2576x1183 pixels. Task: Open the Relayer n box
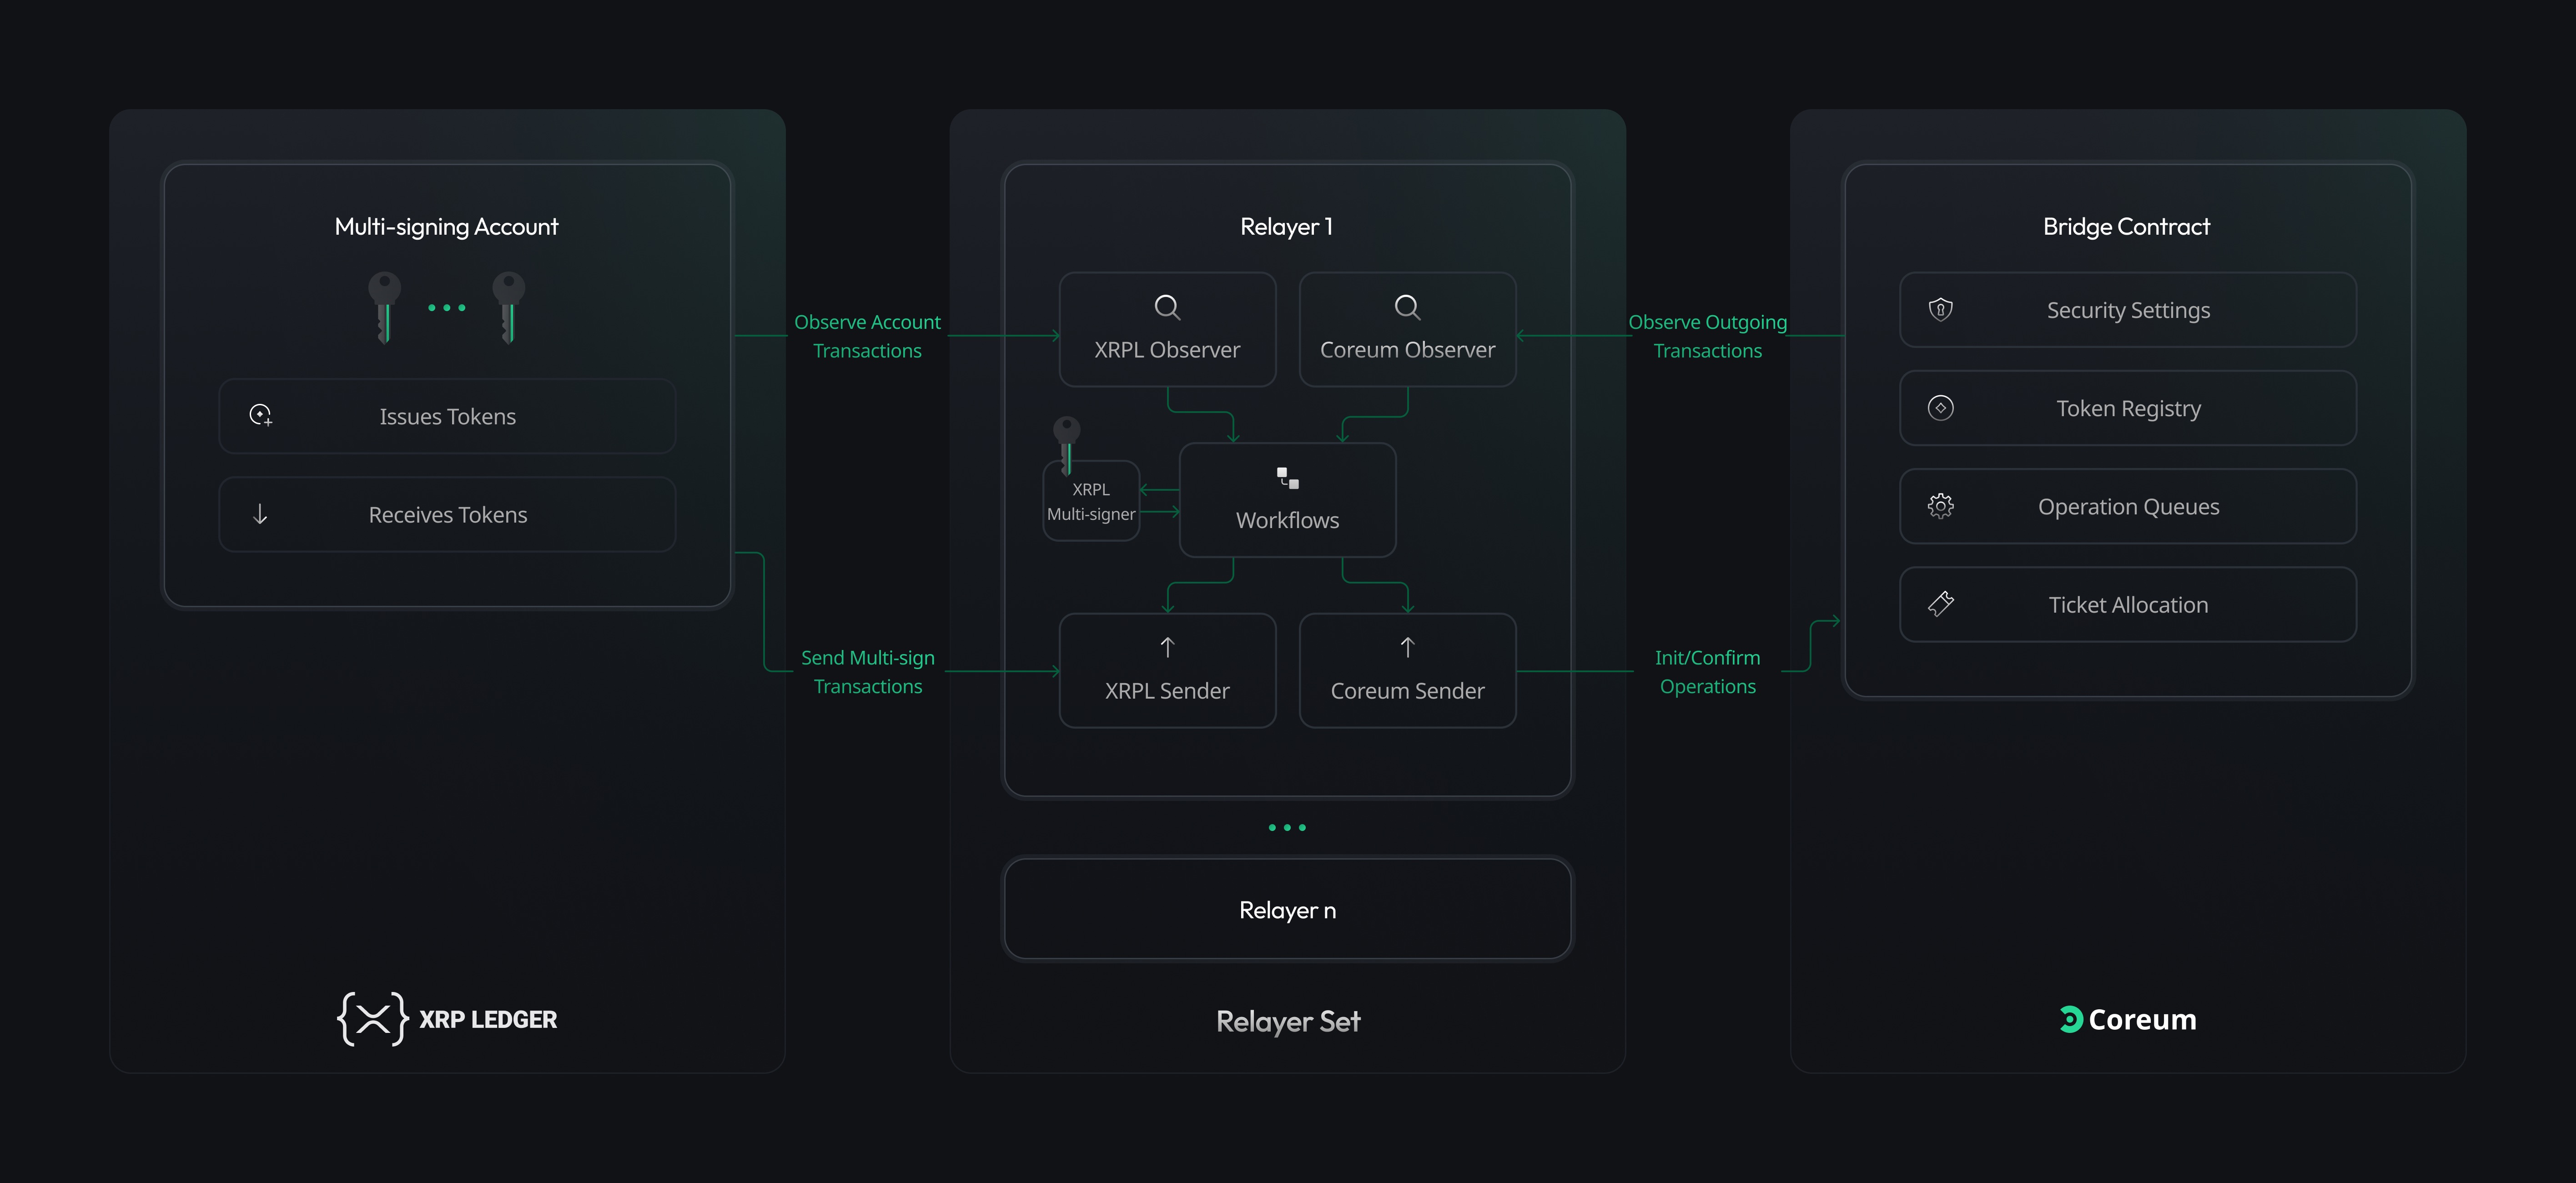coord(1287,909)
